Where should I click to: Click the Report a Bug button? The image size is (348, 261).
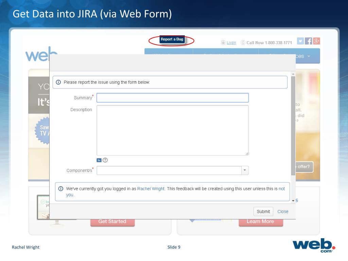click(x=172, y=39)
